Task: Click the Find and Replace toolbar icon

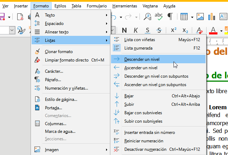Action: coord(148,17)
